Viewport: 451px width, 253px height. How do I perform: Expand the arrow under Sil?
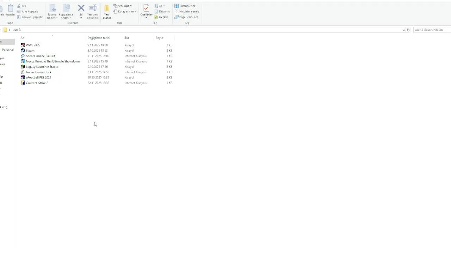tap(81, 18)
